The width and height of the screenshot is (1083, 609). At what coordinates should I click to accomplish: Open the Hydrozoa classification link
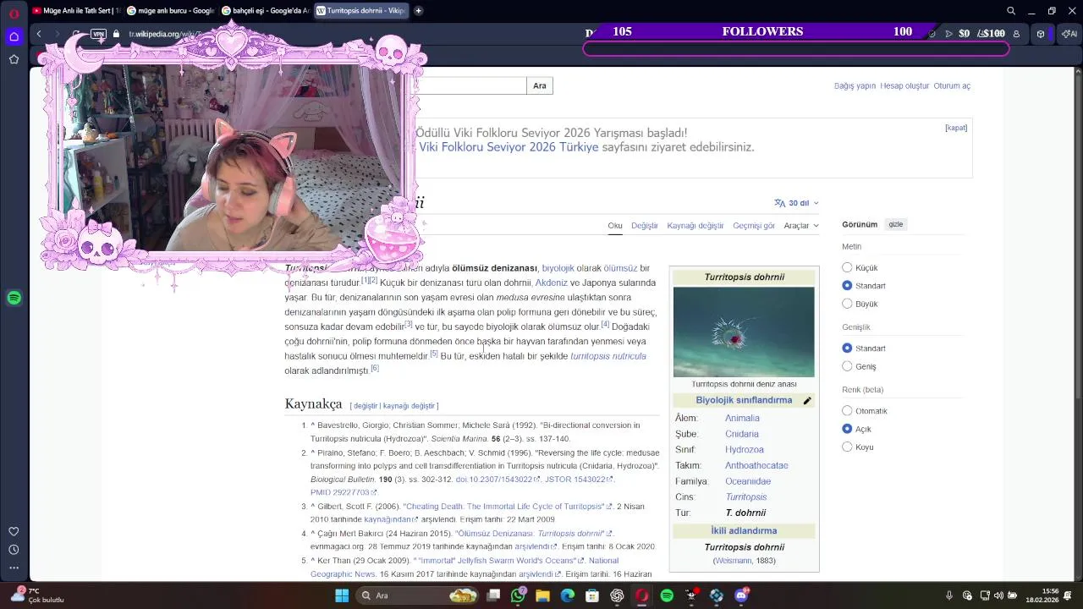tap(745, 450)
